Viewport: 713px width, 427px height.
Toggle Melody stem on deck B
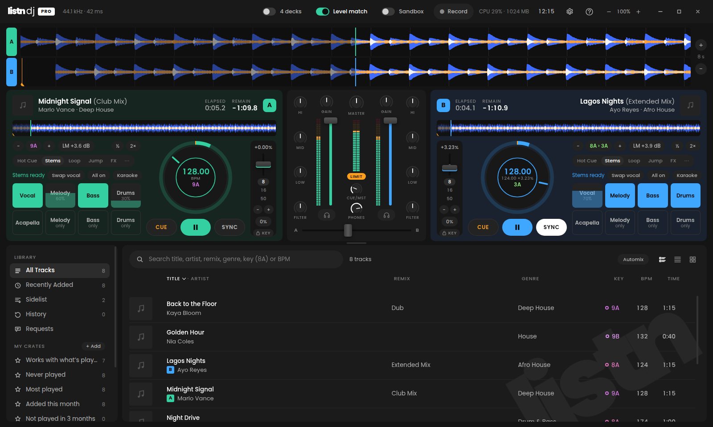click(620, 196)
